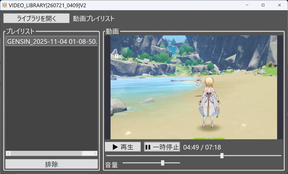Click the 音量 volume slider handle

click(x=163, y=162)
